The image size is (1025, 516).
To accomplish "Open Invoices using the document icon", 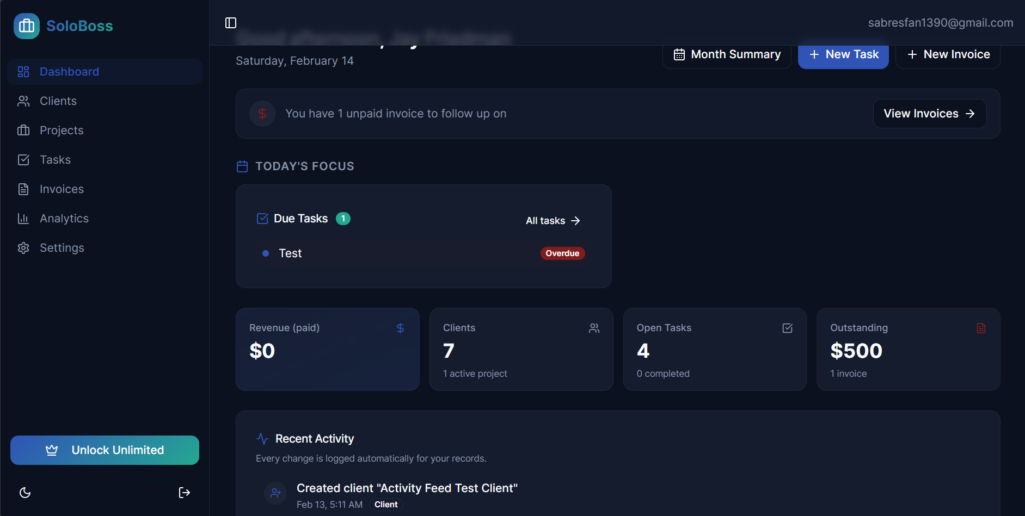I will tap(23, 189).
